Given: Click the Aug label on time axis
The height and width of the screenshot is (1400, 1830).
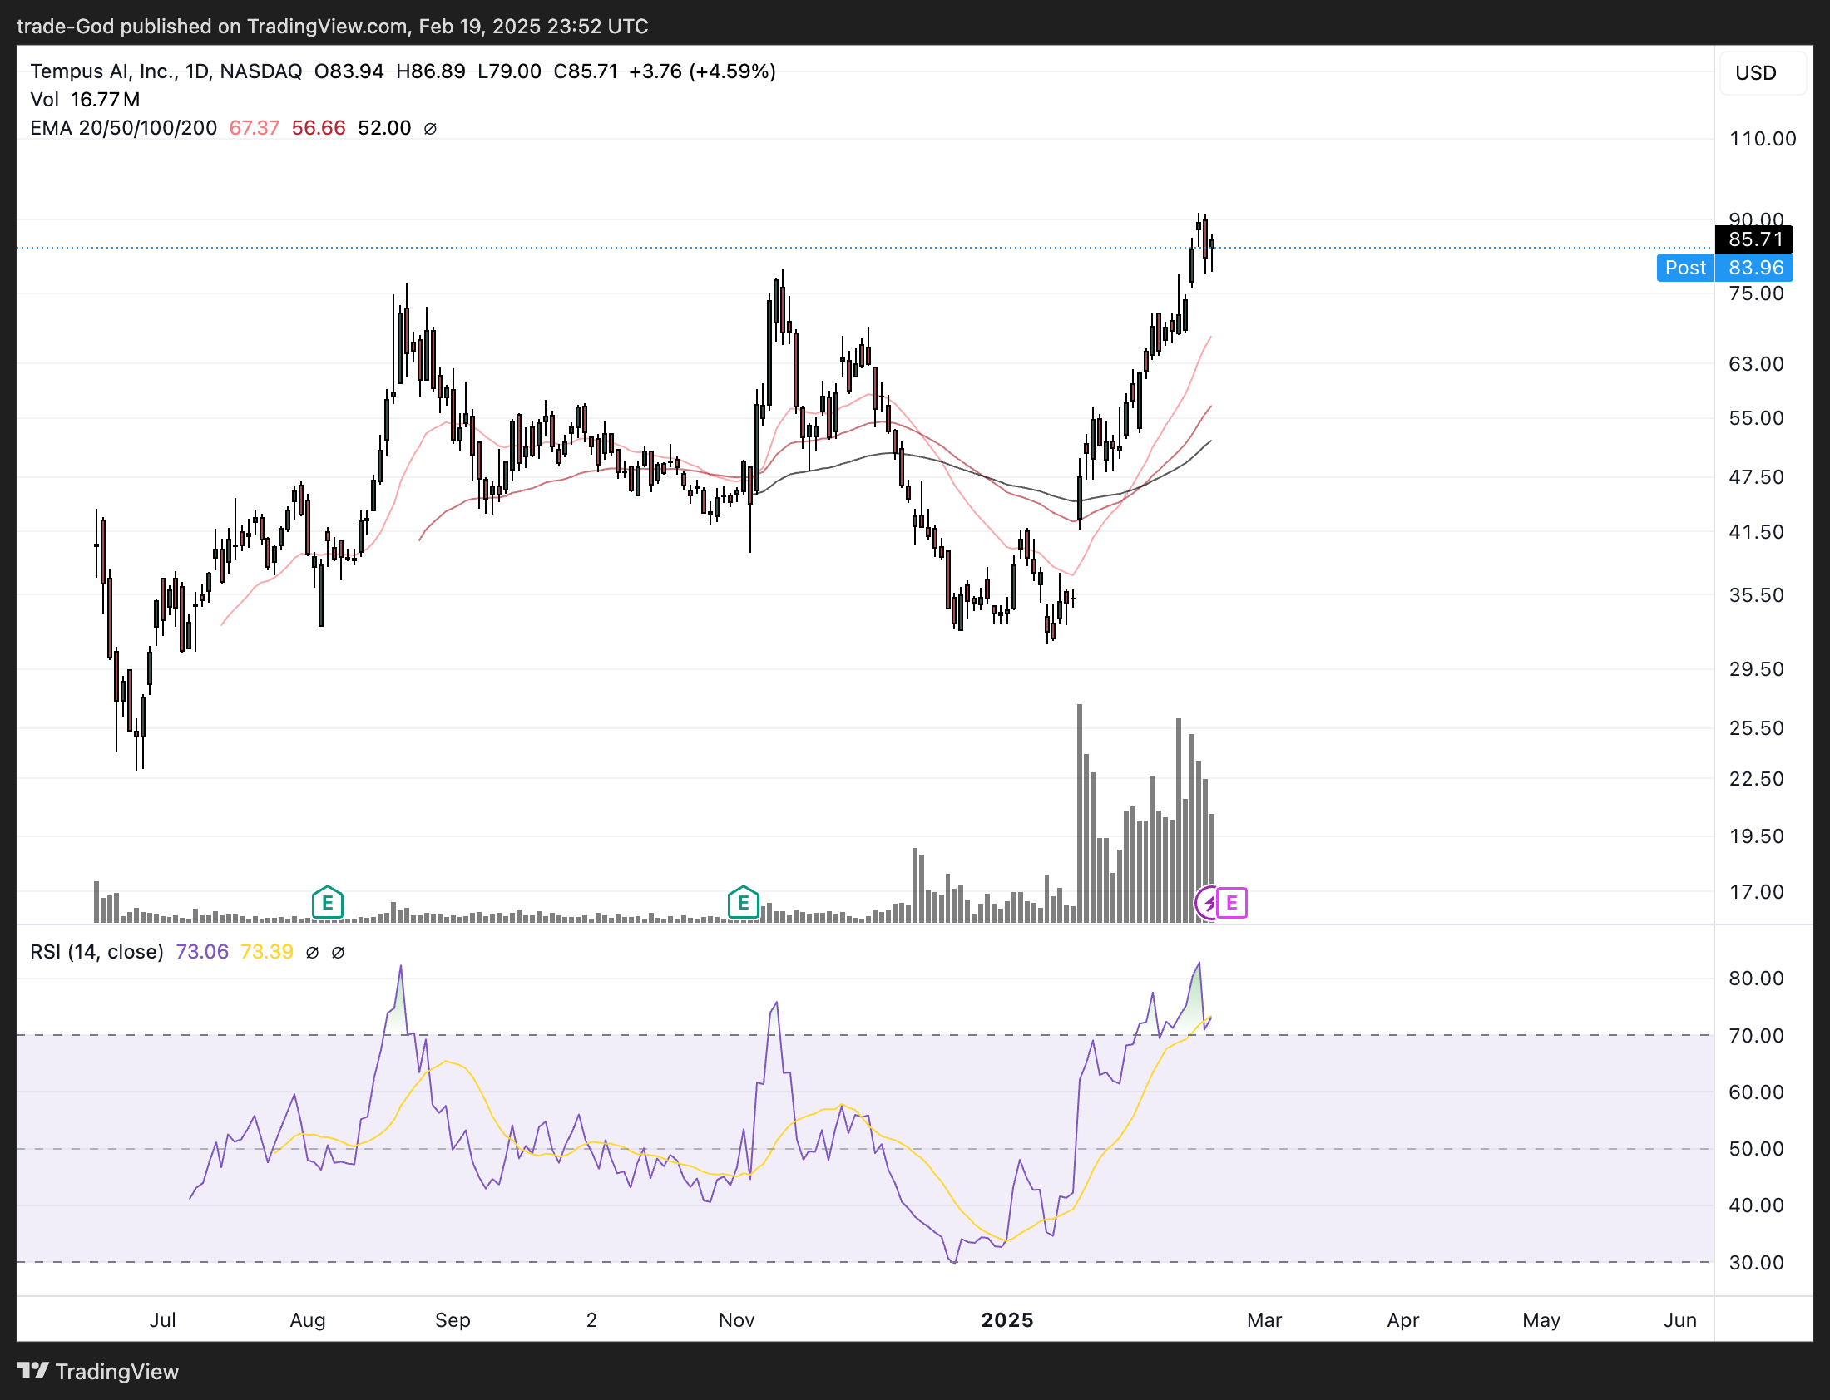Looking at the screenshot, I should [308, 1321].
